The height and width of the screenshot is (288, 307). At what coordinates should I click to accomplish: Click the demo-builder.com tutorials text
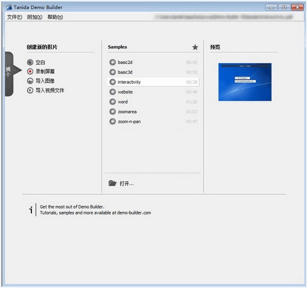coord(95,213)
